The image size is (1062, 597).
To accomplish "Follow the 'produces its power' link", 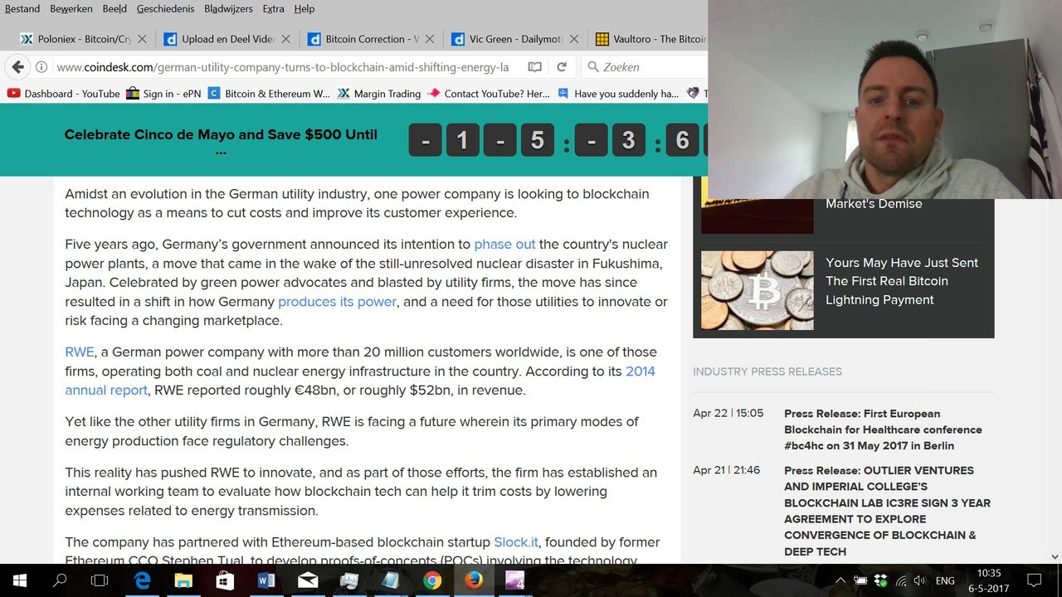I will pos(337,302).
